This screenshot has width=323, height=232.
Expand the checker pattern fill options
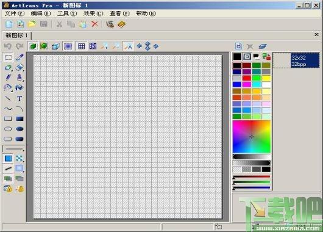point(23,161)
